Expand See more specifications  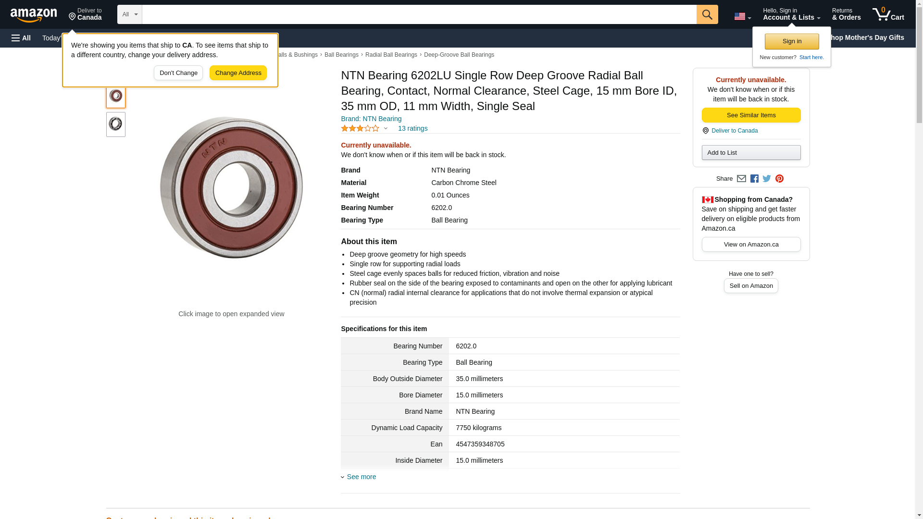[x=361, y=477]
